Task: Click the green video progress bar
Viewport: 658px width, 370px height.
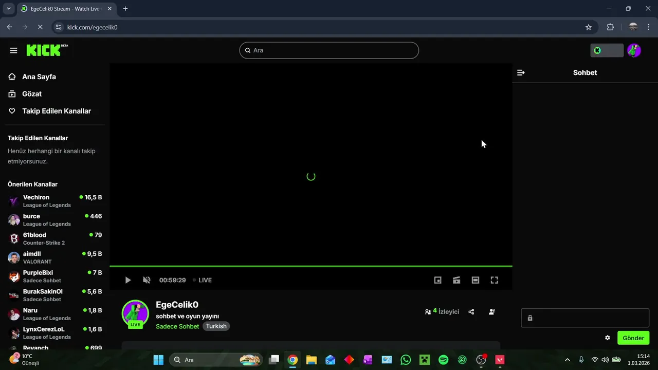Action: [311, 266]
